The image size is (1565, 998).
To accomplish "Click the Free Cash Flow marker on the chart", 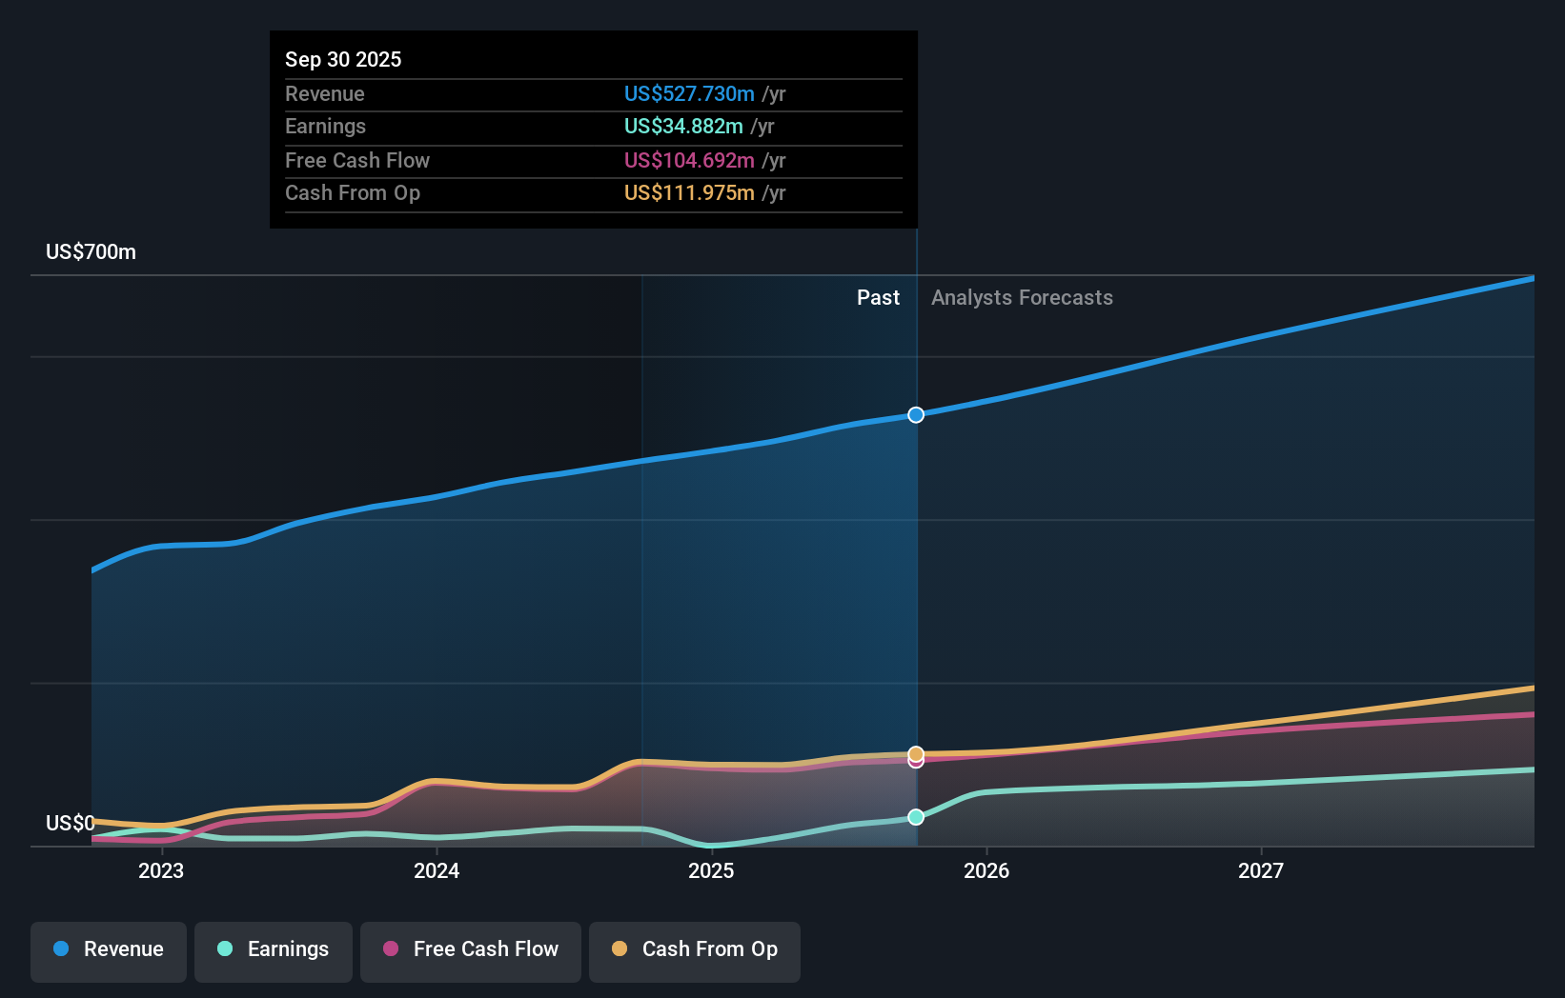I will pyautogui.click(x=915, y=763).
